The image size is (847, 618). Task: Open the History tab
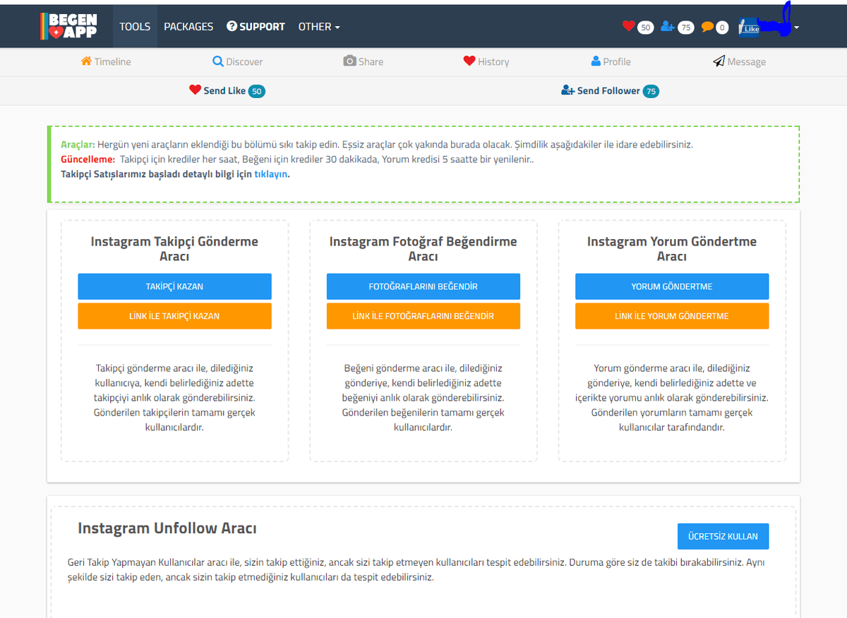point(486,62)
